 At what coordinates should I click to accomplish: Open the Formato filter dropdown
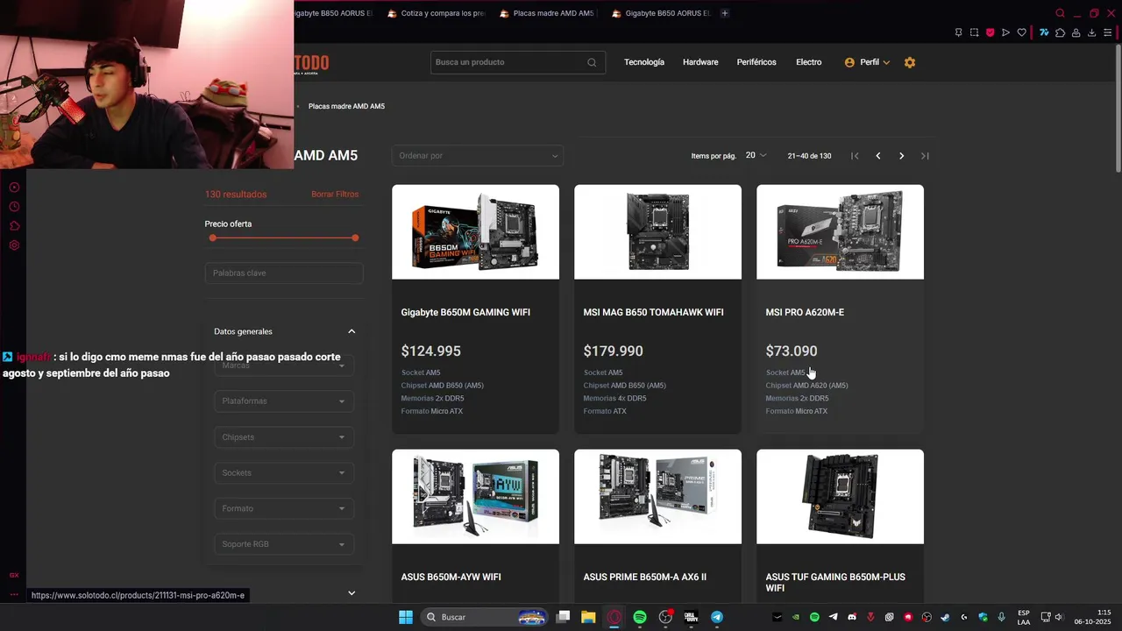point(284,508)
